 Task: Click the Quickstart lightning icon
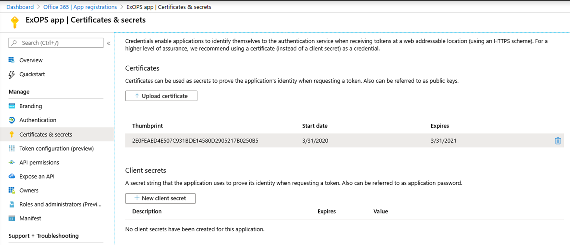pyautogui.click(x=12, y=74)
